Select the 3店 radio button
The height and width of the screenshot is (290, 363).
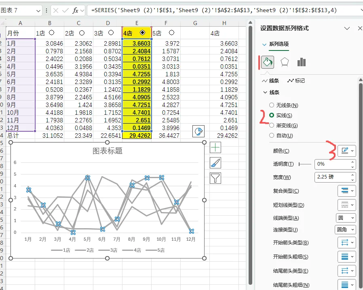111,33
